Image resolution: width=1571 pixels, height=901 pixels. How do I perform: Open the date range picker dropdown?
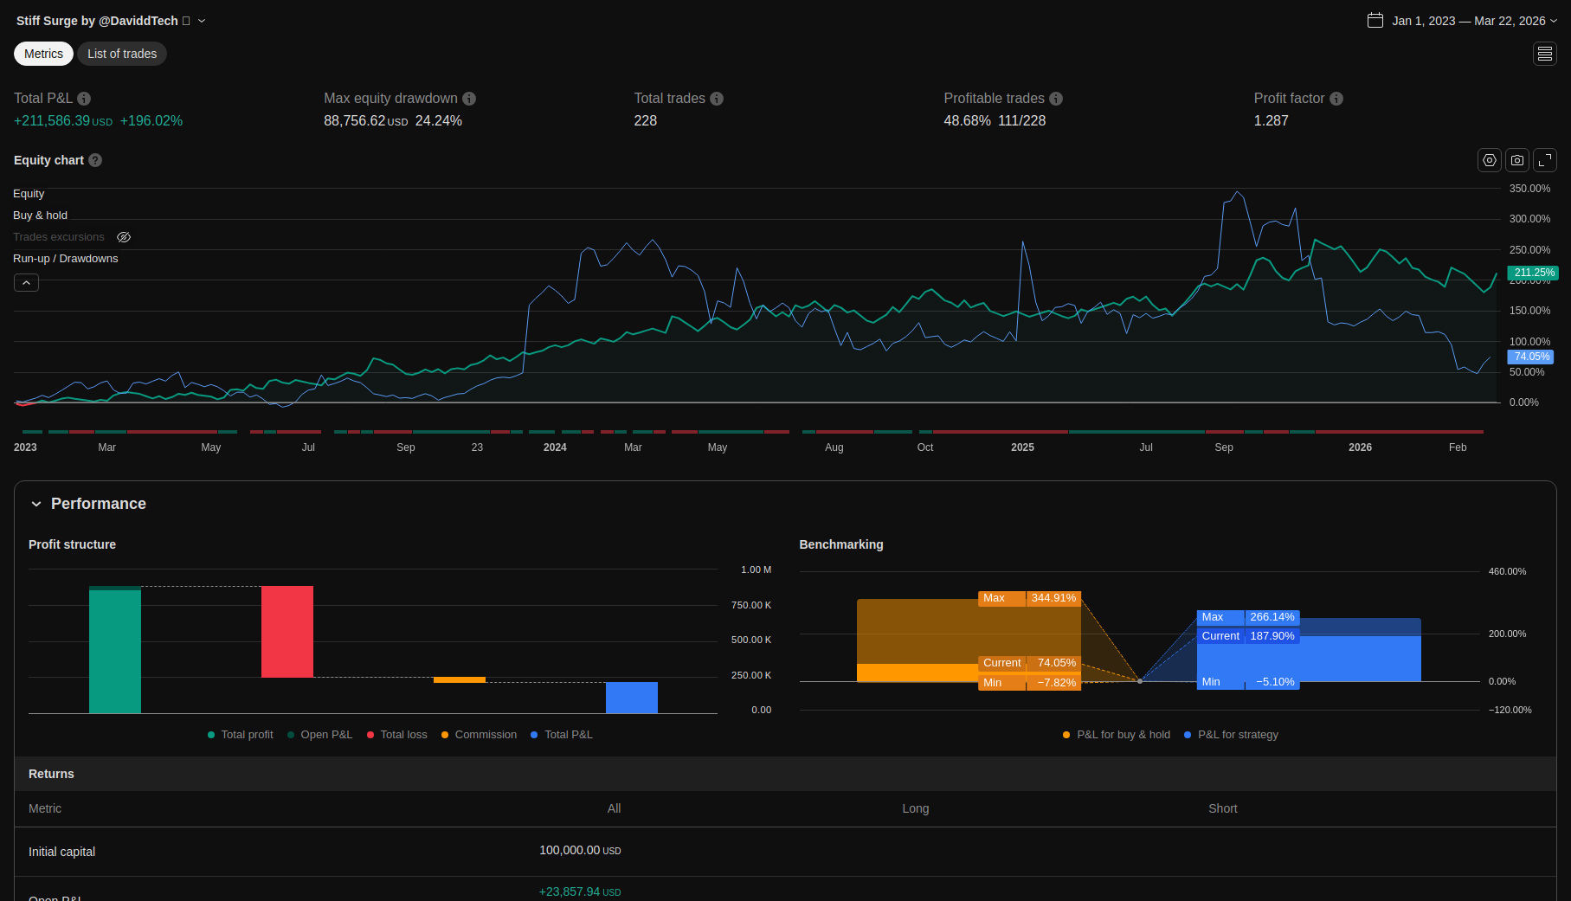point(1462,21)
